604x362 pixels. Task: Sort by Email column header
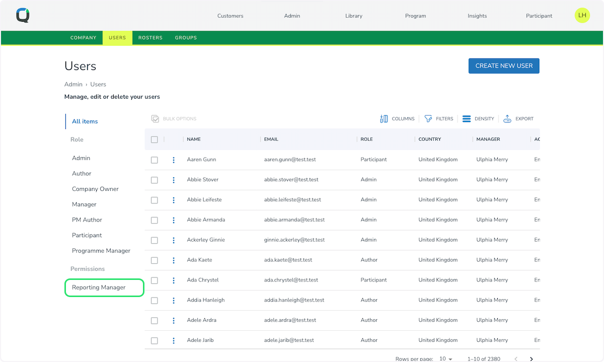pyautogui.click(x=271, y=139)
